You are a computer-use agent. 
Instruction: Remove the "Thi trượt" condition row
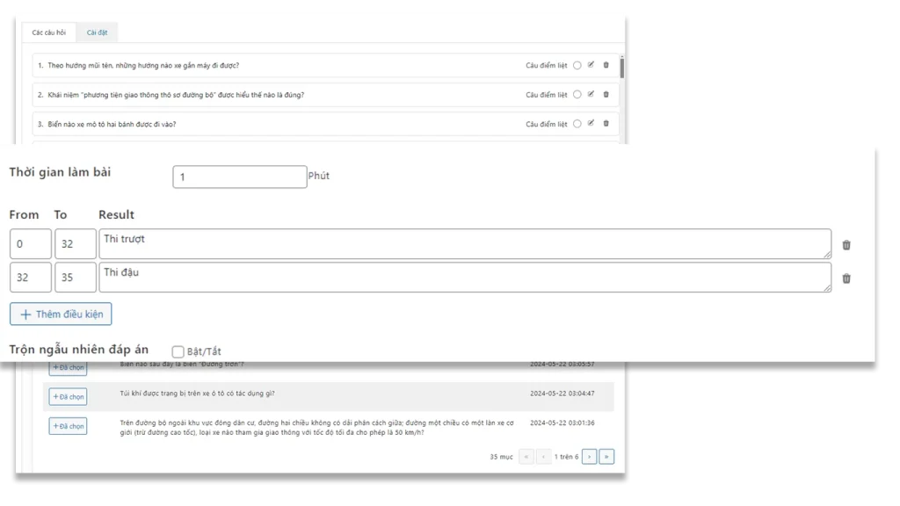(846, 245)
